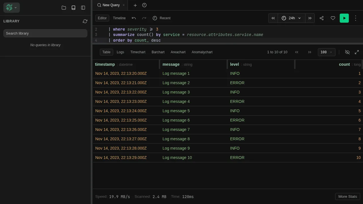Favorite the query with the heart icon
This screenshot has width=363, height=204.
pos(333,18)
